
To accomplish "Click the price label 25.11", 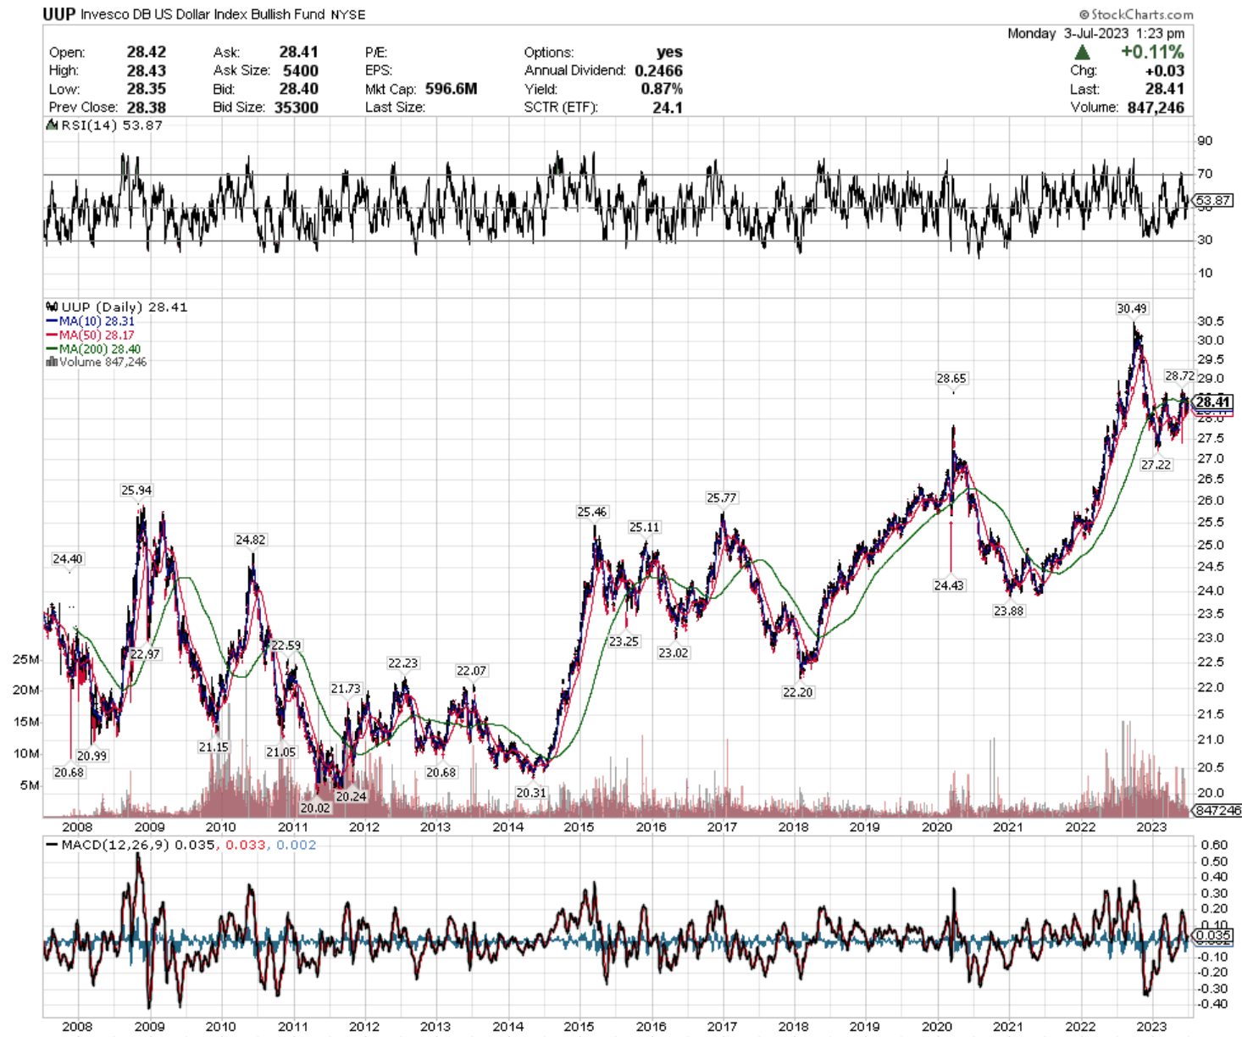I will (x=645, y=527).
